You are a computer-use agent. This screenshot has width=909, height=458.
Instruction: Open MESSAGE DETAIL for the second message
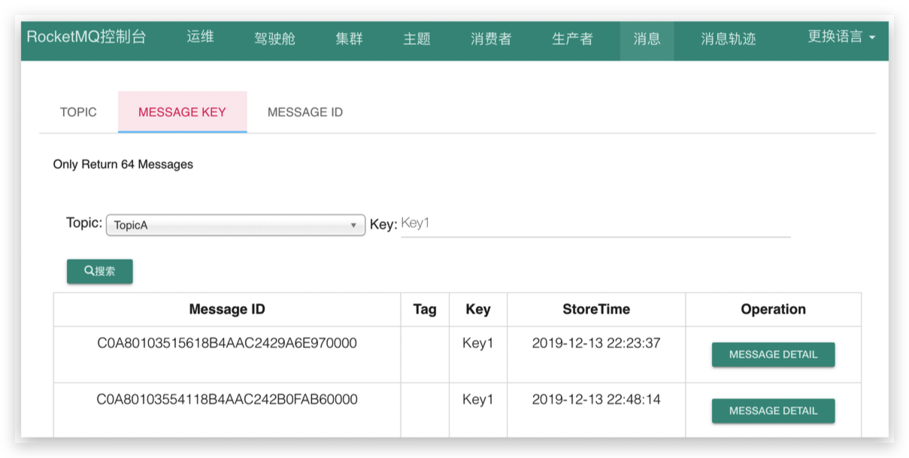click(x=773, y=411)
